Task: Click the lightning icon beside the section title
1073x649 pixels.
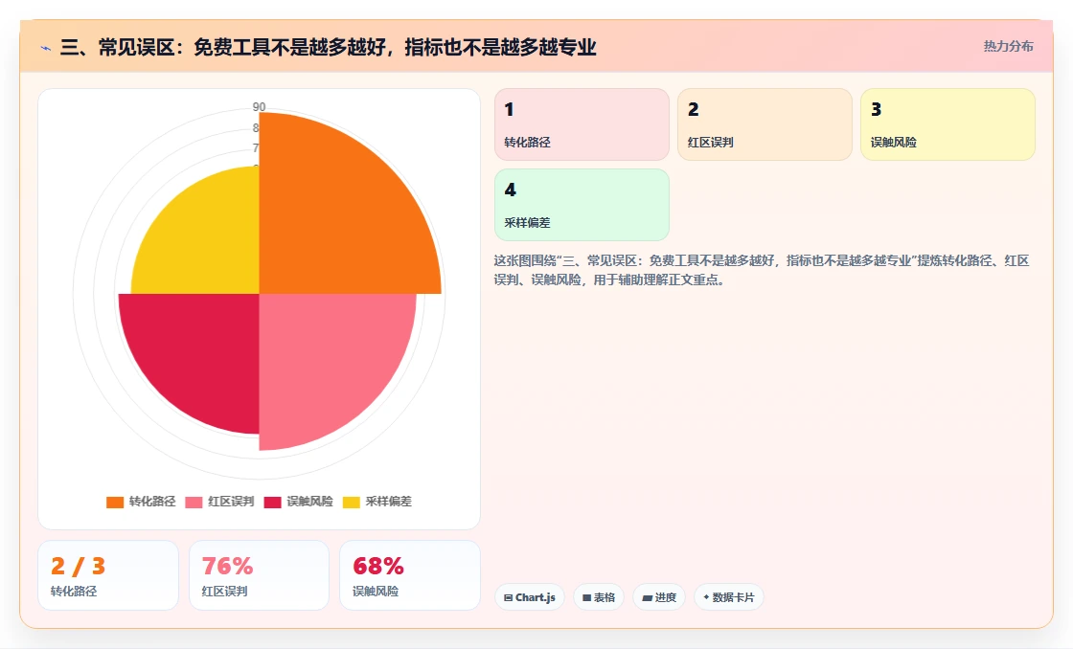Action: tap(46, 48)
